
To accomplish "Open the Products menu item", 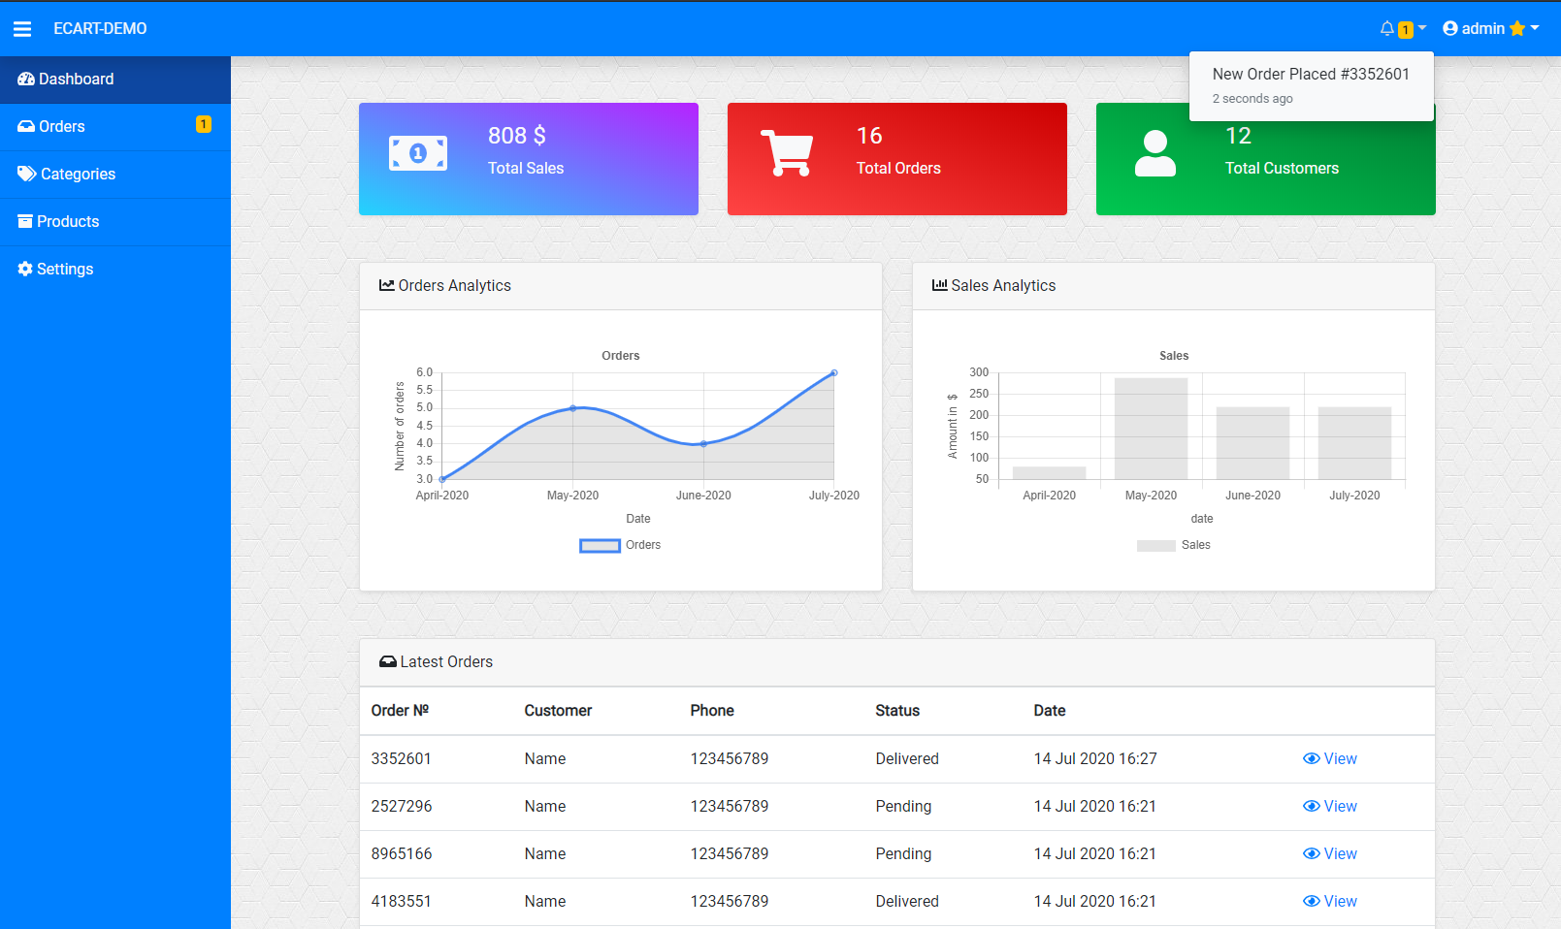I will point(115,222).
